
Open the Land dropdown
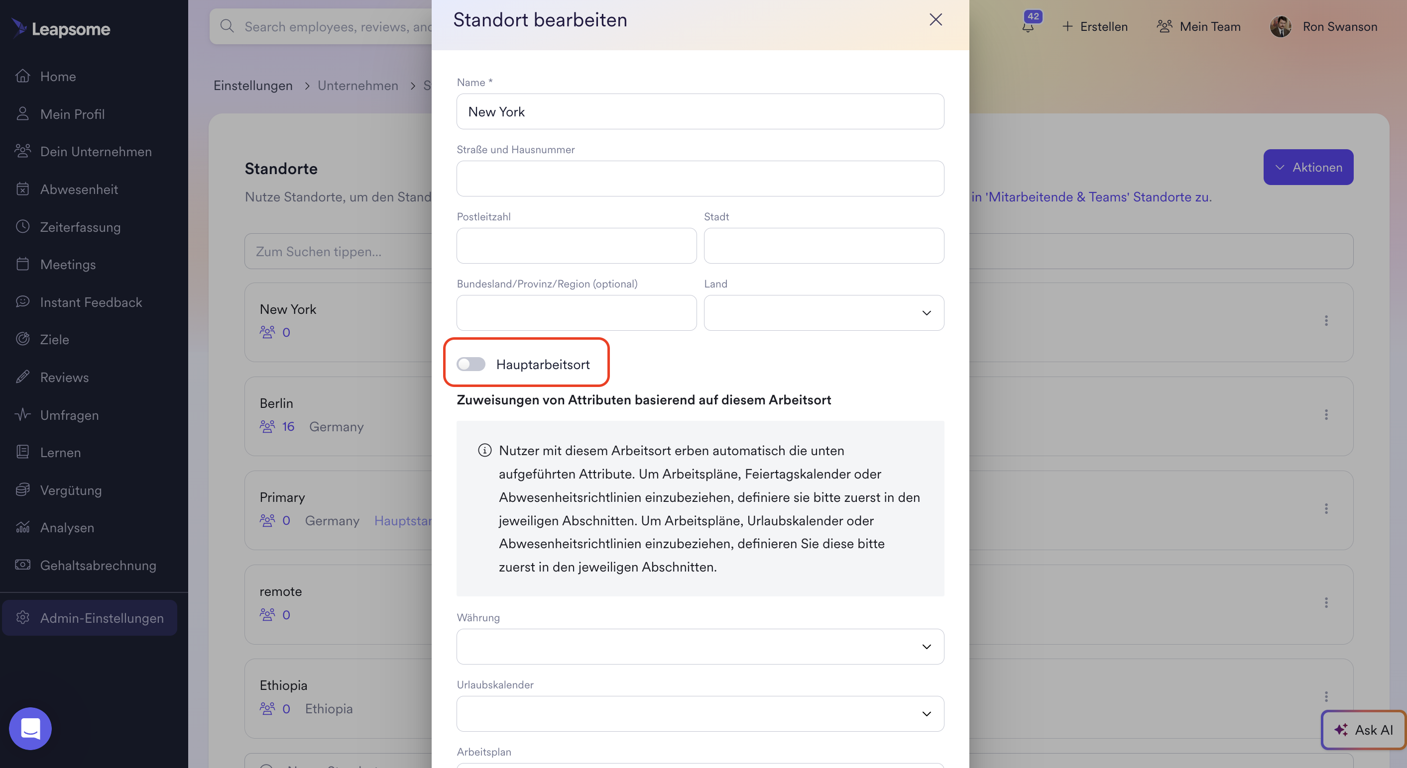coord(823,313)
